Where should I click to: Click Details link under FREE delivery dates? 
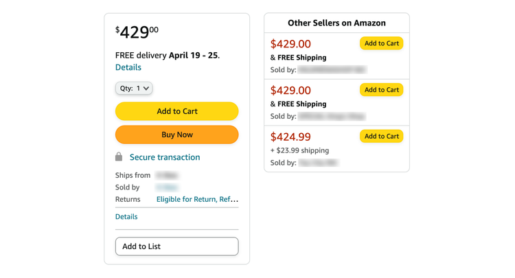128,67
